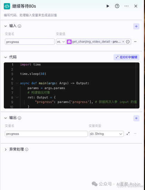Collapse the 输出 section

[6, 118]
